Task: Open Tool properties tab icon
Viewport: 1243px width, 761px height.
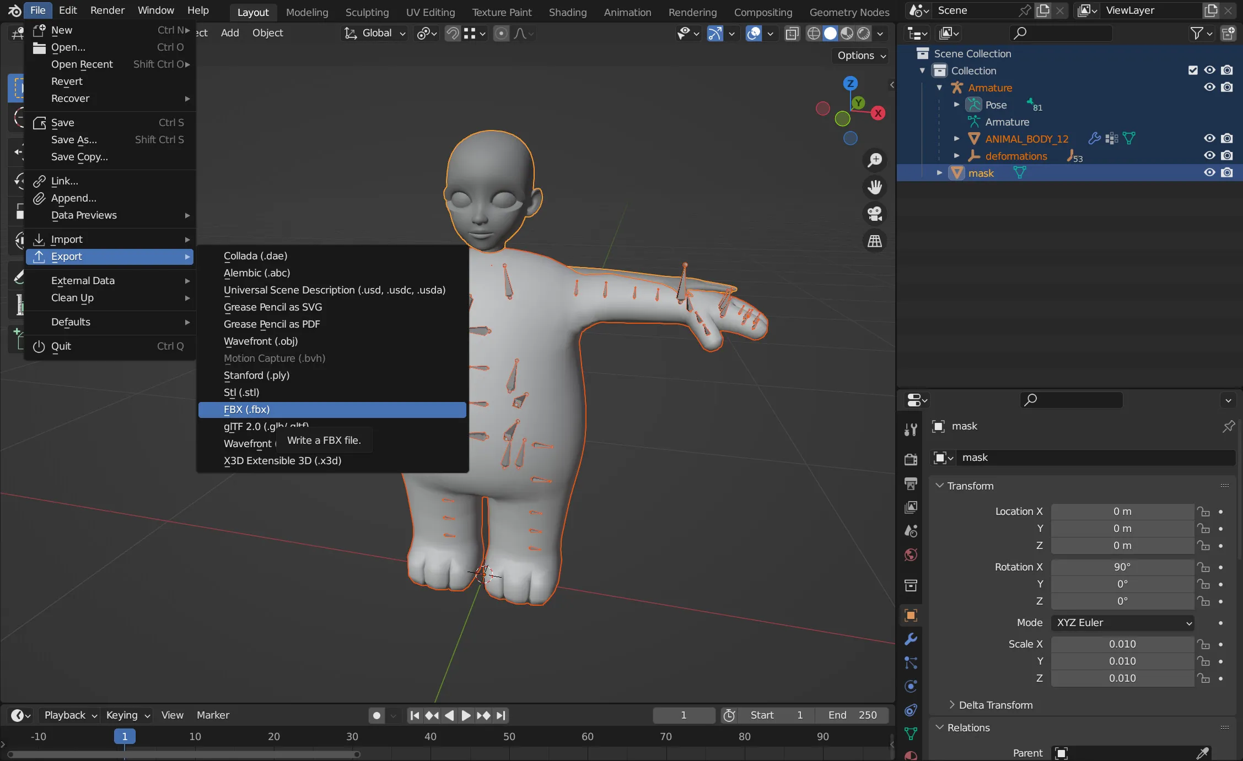Action: pyautogui.click(x=911, y=430)
